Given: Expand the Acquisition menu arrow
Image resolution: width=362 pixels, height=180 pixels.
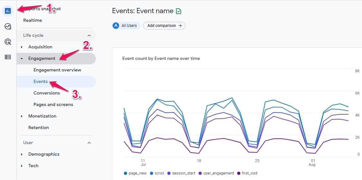Looking at the screenshot, I should click(x=22, y=47).
